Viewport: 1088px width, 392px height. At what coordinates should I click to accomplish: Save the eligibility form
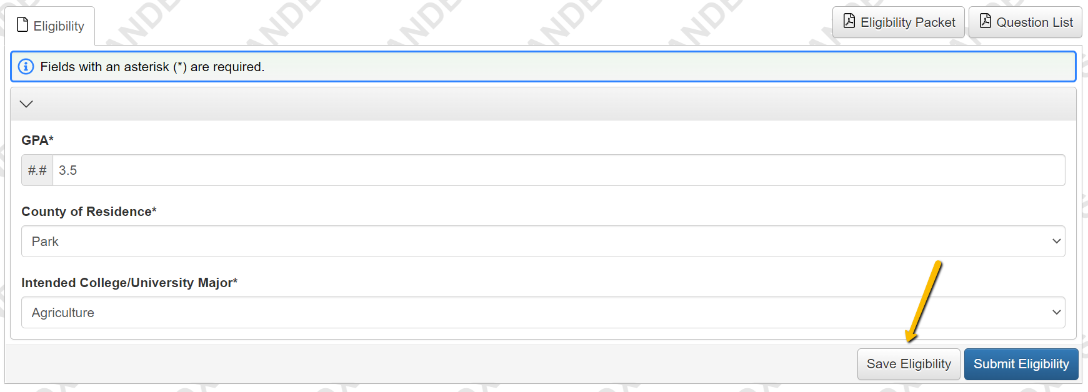(x=909, y=364)
